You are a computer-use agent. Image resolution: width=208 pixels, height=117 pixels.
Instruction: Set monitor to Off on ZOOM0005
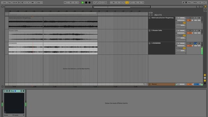[x=184, y=48]
